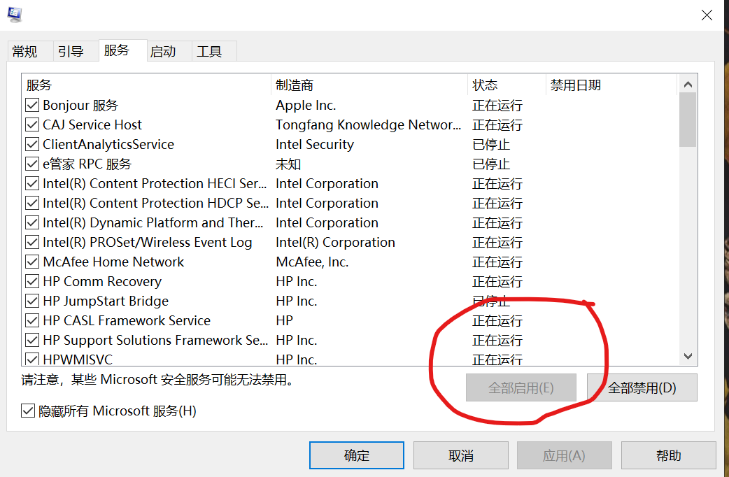Switch to the 启动 tab
The image size is (729, 477).
pos(162,50)
